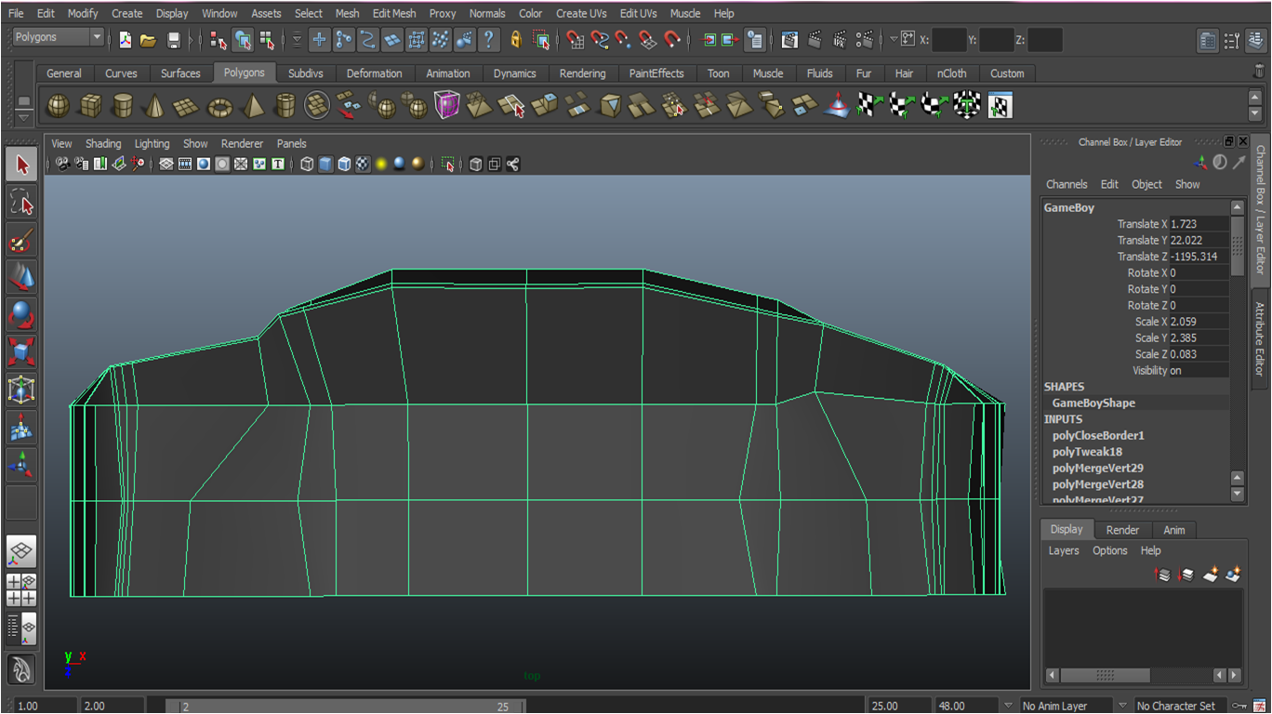
Task: Click the purple Extrude shelf icon
Action: (x=447, y=106)
